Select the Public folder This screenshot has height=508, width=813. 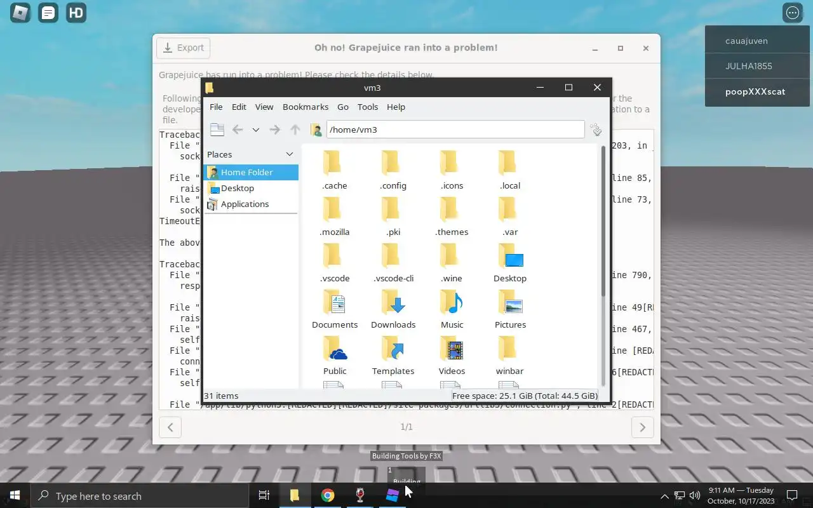pyautogui.click(x=335, y=356)
